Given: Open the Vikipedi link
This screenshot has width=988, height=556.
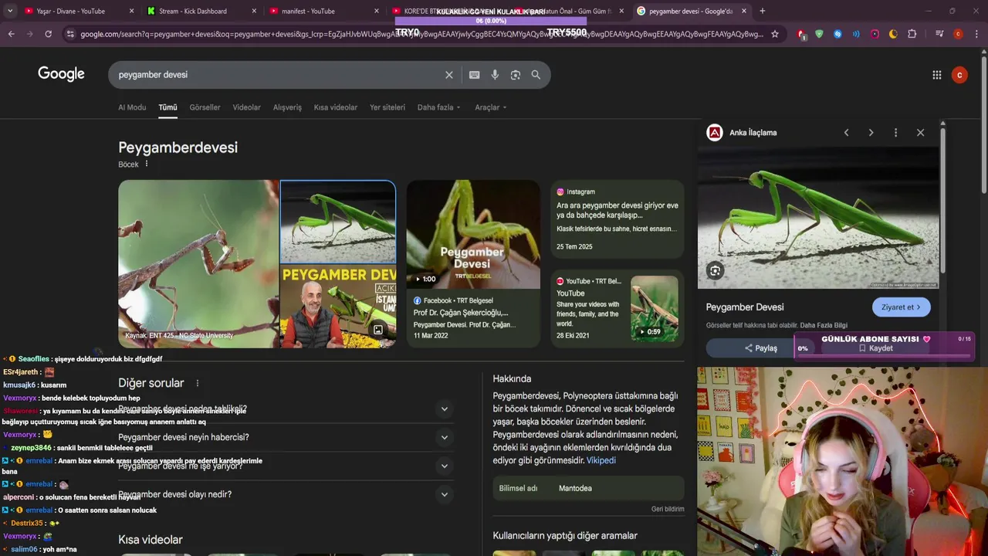Looking at the screenshot, I should (x=601, y=460).
